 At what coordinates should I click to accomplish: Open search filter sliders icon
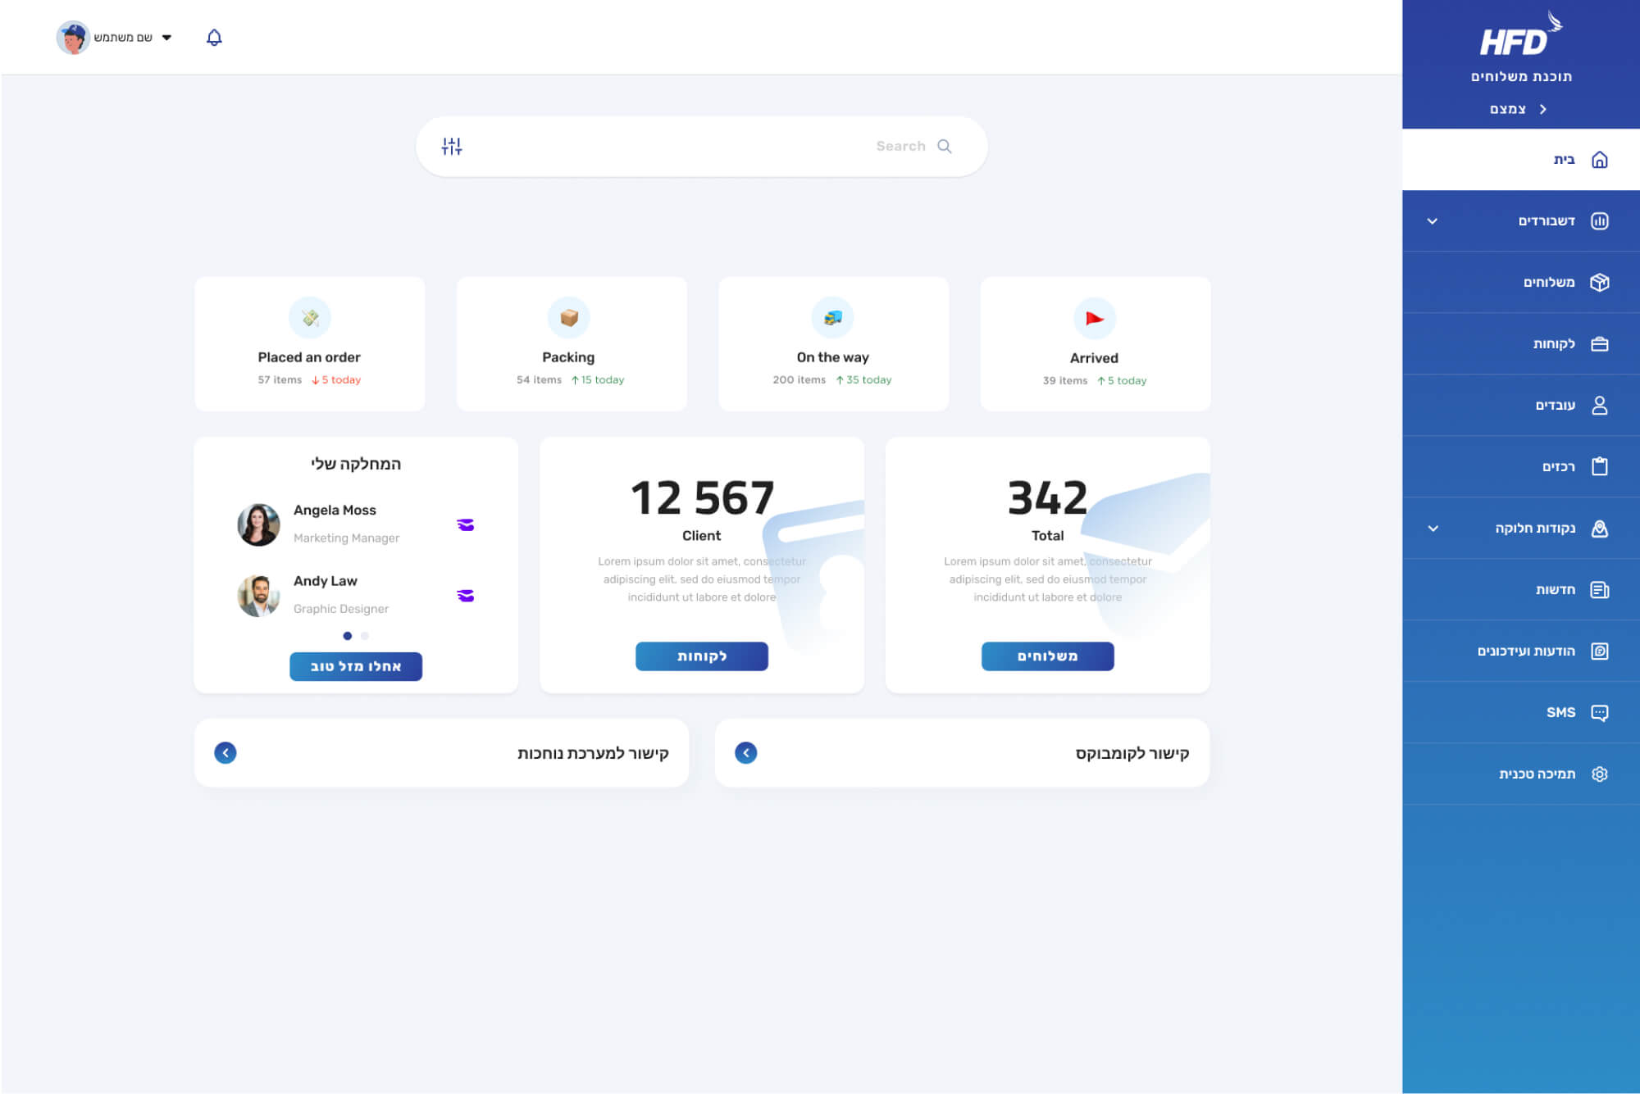click(452, 146)
